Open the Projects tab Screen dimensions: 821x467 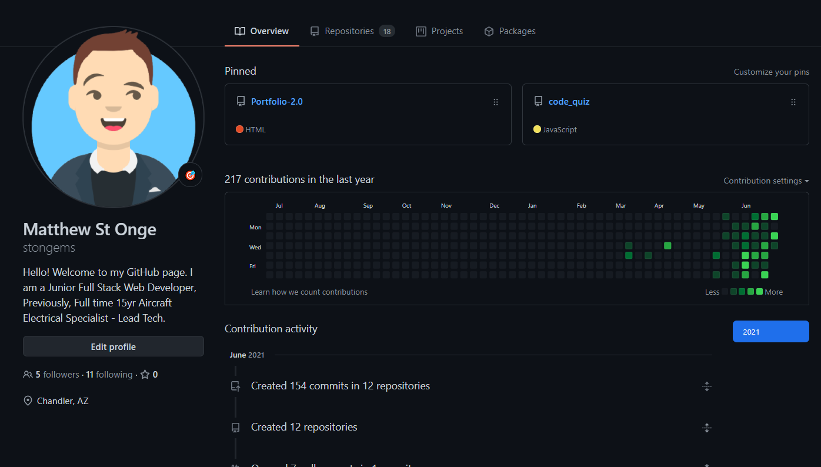(x=439, y=31)
